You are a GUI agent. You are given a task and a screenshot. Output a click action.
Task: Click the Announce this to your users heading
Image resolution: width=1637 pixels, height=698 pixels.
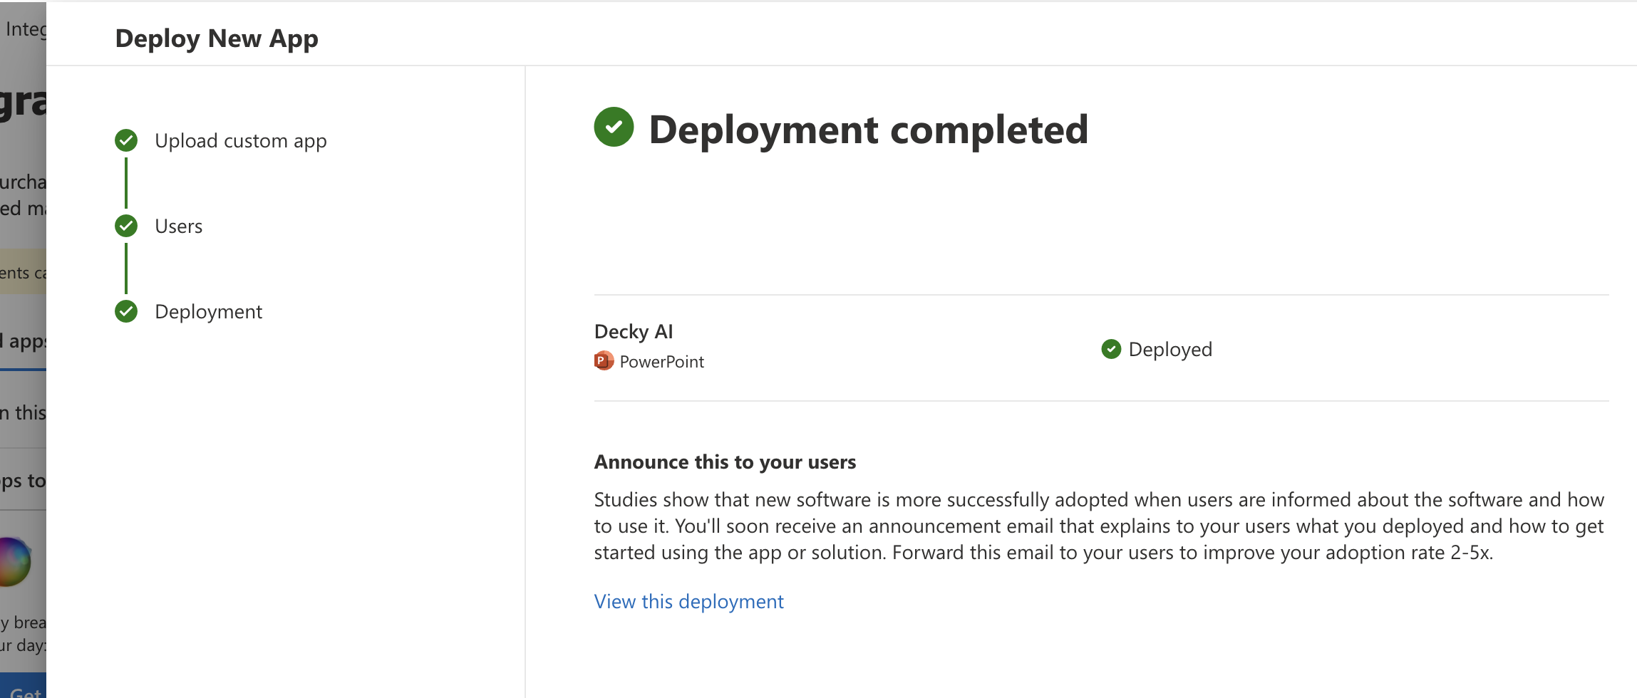click(x=725, y=462)
